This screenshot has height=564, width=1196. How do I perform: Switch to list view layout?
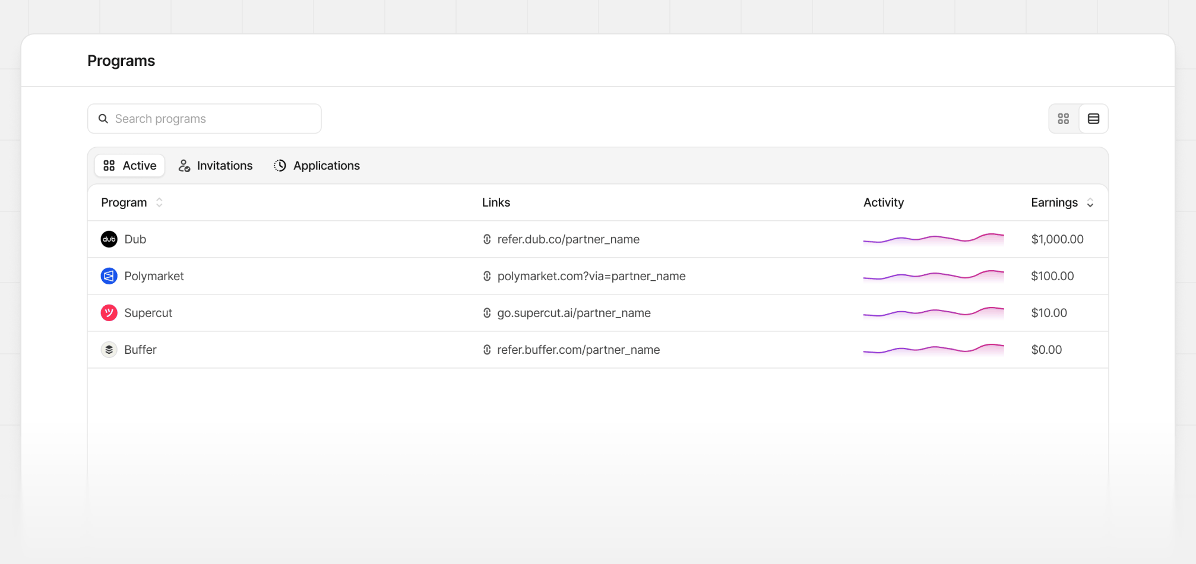click(1093, 119)
